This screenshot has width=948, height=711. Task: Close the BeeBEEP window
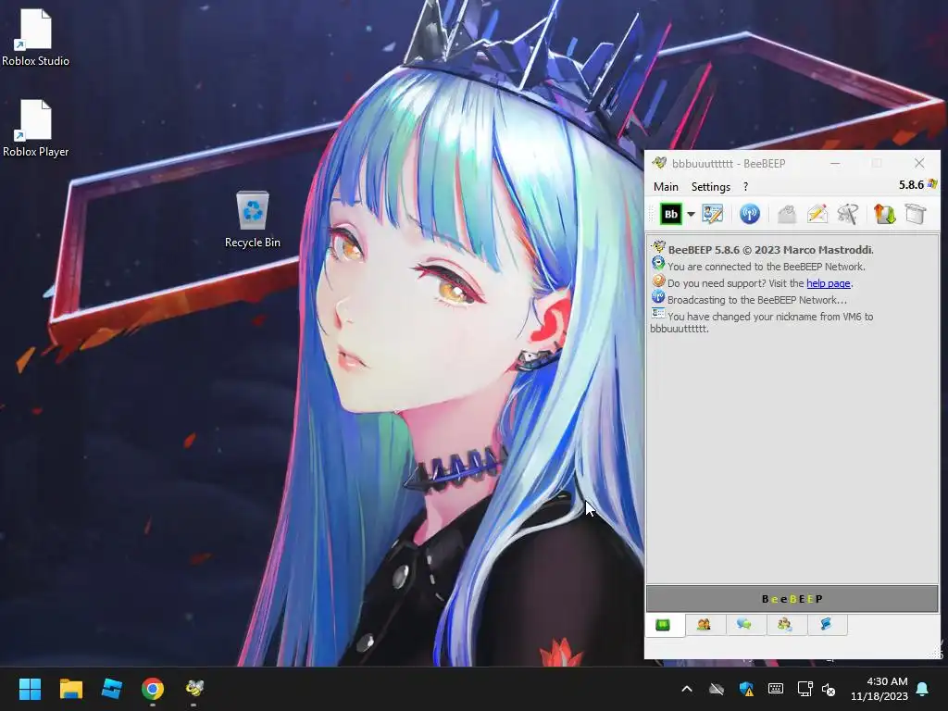point(919,163)
